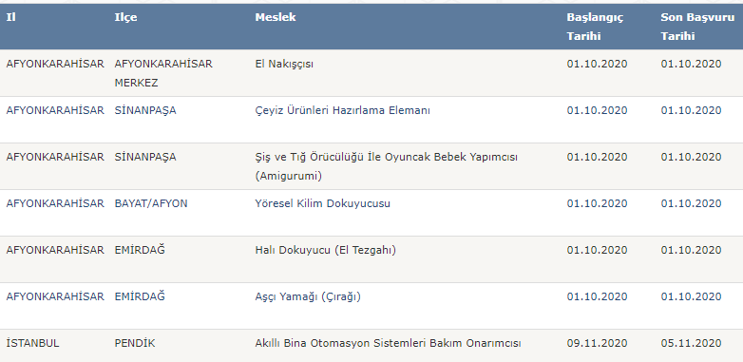Image resolution: width=743 pixels, height=362 pixels.
Task: Open Çeyiz Ürünleri Hazırlama Elemanı listing
Action: pos(343,110)
